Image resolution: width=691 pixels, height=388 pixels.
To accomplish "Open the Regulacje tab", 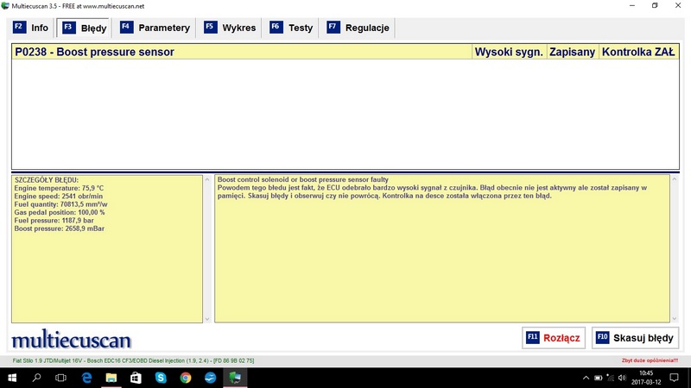I will tap(358, 28).
